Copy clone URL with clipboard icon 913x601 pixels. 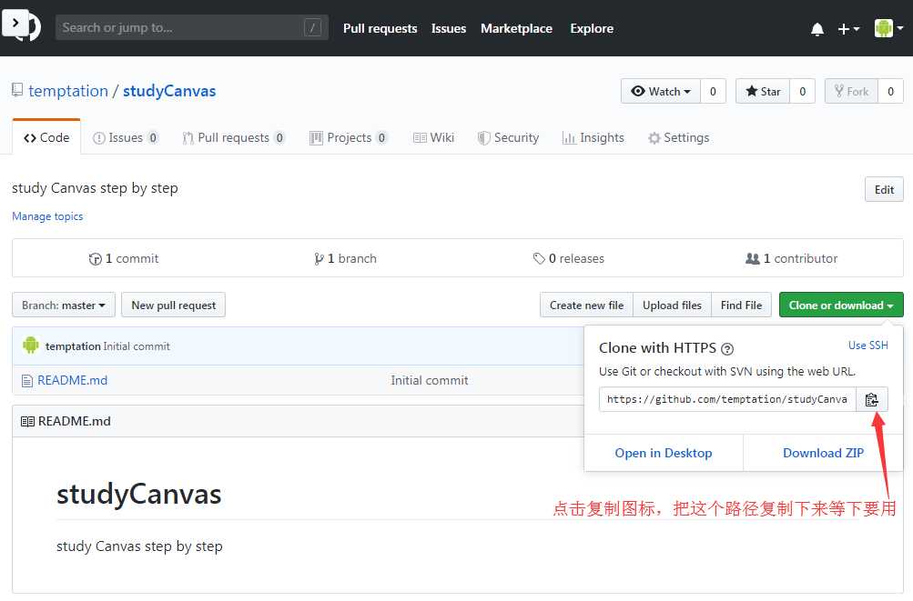coord(872,399)
